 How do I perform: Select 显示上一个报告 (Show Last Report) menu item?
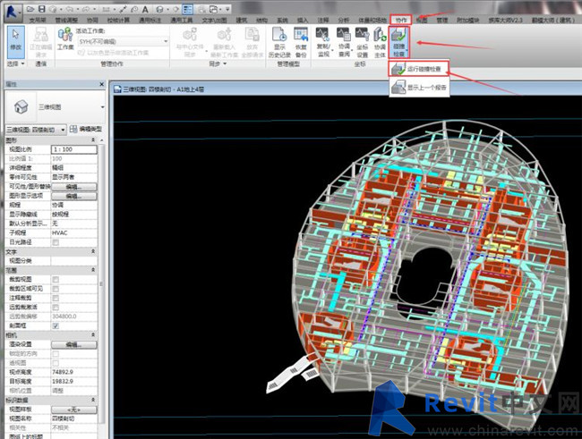point(419,88)
